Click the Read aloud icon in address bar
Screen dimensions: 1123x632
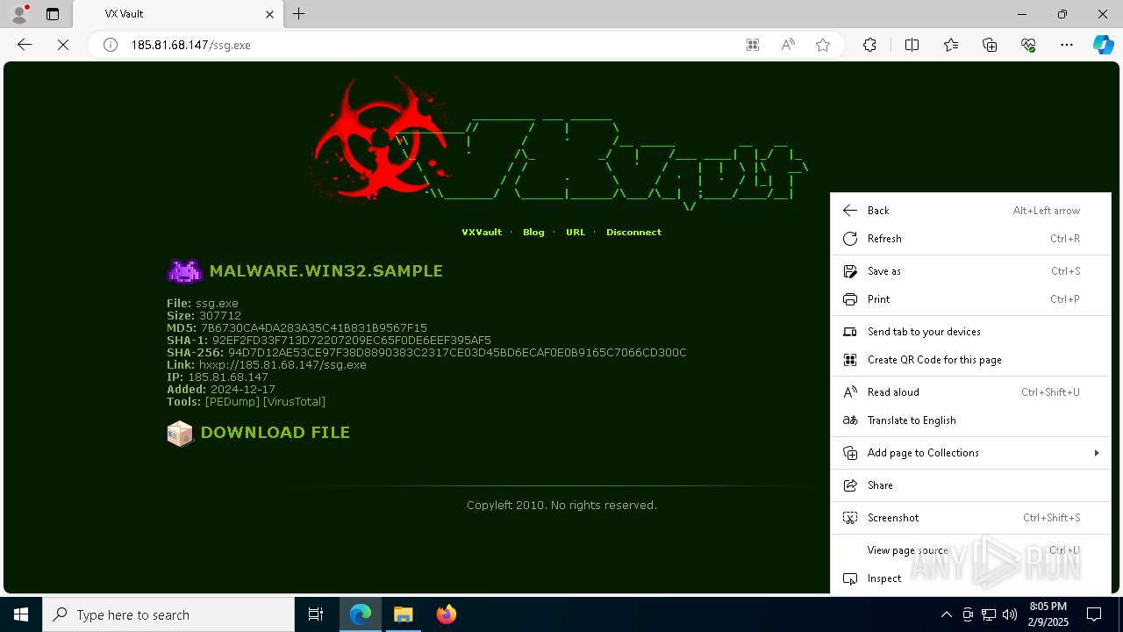[788, 45]
